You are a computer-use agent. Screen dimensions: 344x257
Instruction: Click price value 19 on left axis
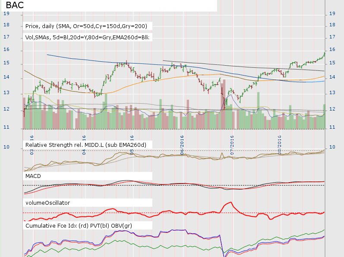click(x=6, y=14)
